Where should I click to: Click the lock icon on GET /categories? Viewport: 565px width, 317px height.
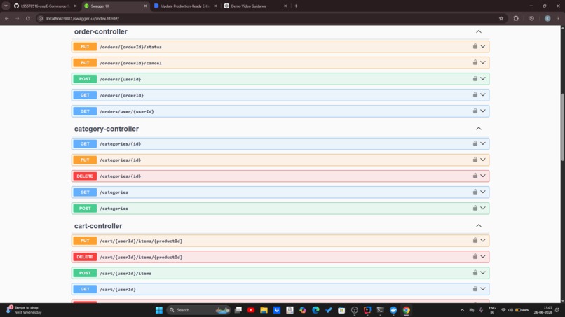coord(475,192)
